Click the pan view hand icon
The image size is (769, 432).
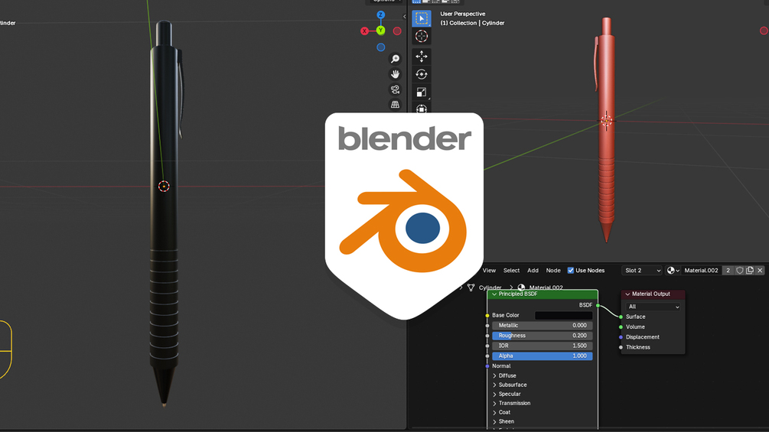point(395,74)
